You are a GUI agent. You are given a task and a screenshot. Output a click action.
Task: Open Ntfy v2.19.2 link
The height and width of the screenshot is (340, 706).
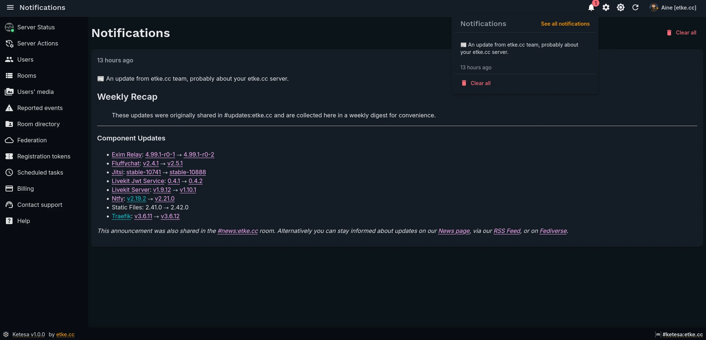coord(136,199)
